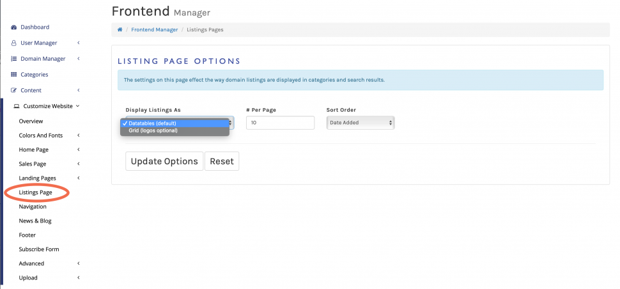
Task: Click Frontend Manager breadcrumb link
Action: coord(154,29)
